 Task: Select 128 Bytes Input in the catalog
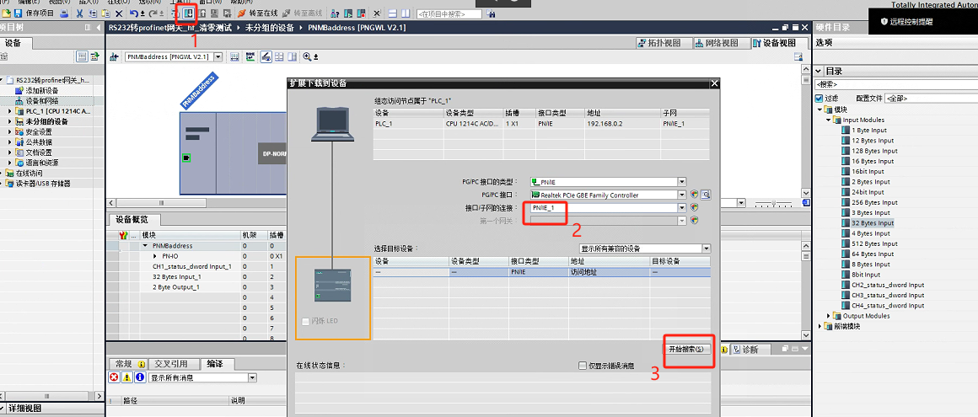(x=874, y=151)
